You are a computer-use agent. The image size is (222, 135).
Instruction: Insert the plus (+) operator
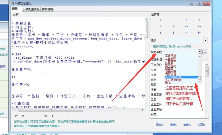point(160,20)
